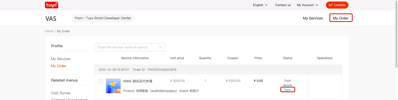Switch to the My Services top tab
This screenshot has width=398, height=100.
click(313, 18)
